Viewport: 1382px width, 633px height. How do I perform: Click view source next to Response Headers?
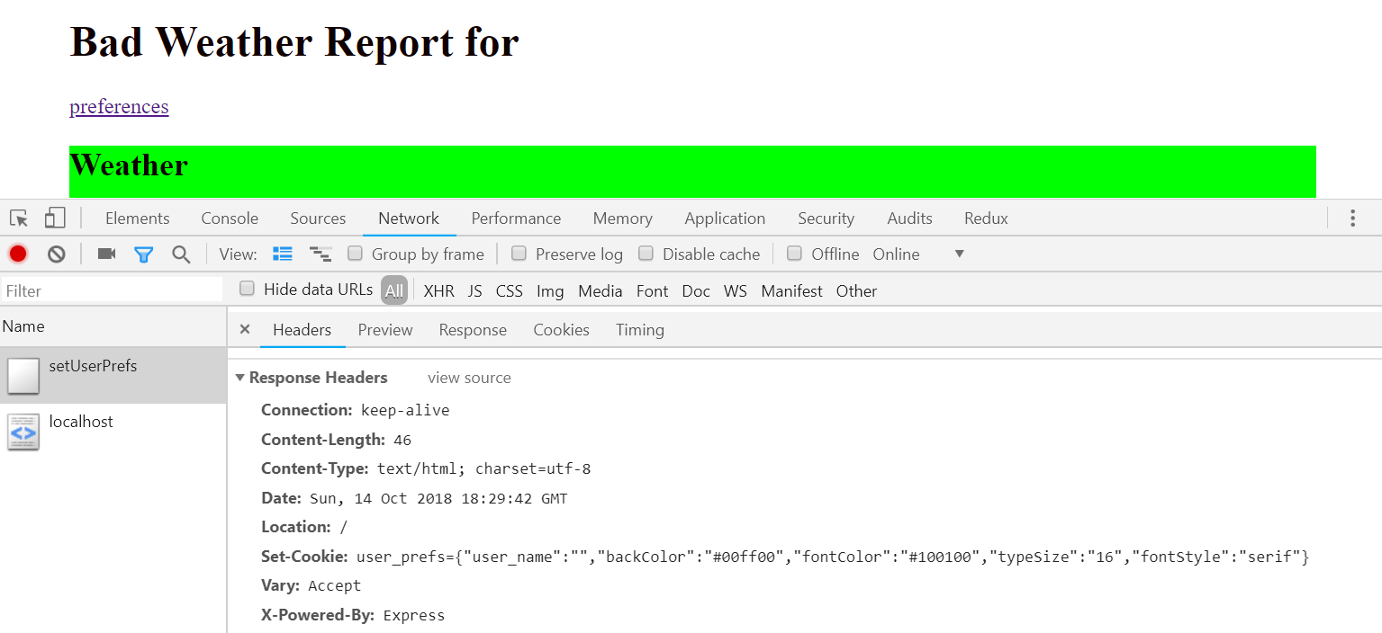pyautogui.click(x=469, y=378)
